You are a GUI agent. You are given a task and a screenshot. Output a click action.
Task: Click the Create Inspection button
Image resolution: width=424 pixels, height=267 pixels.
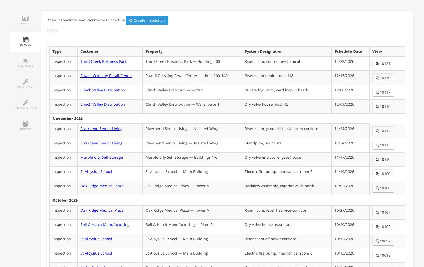147,20
